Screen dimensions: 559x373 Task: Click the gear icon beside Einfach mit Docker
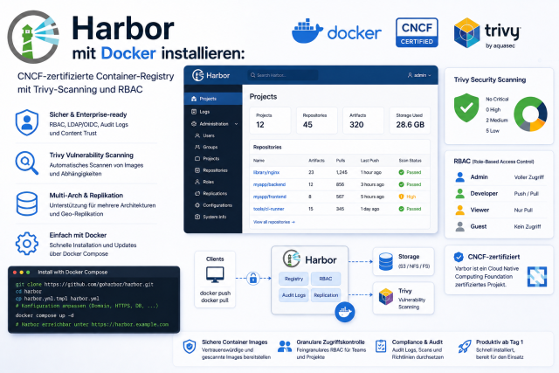[x=27, y=244]
